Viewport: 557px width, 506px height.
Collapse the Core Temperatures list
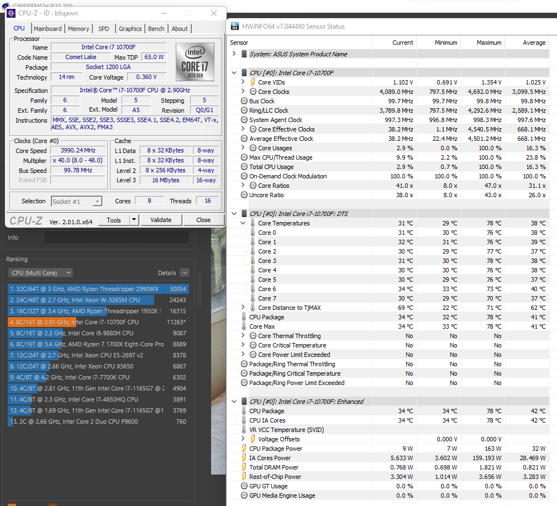[x=243, y=223]
